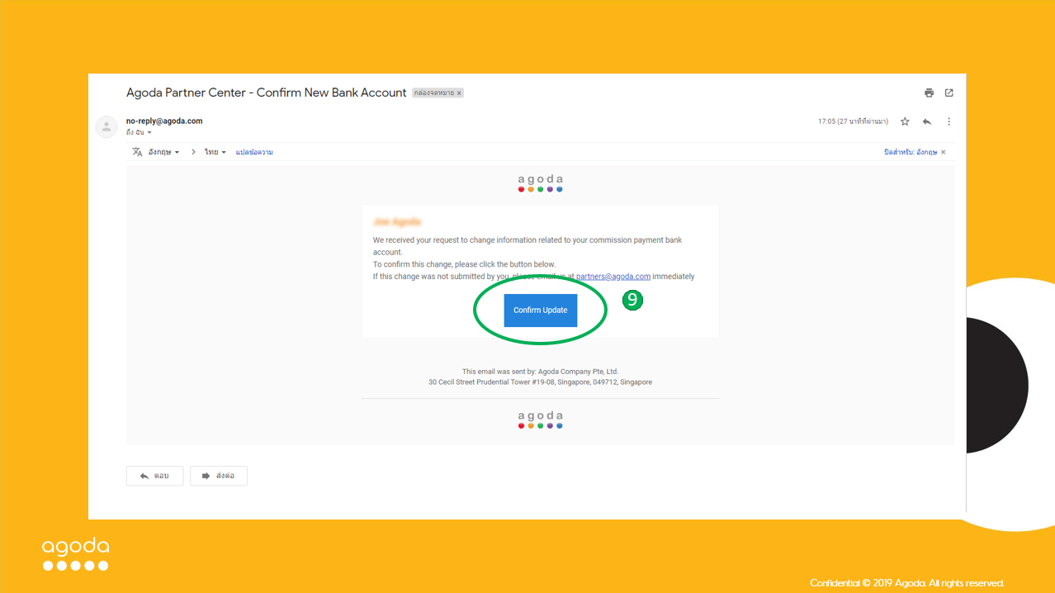The image size is (1055, 593).
Task: Click the no-reply@agoda.com sender address
Action: click(x=164, y=121)
